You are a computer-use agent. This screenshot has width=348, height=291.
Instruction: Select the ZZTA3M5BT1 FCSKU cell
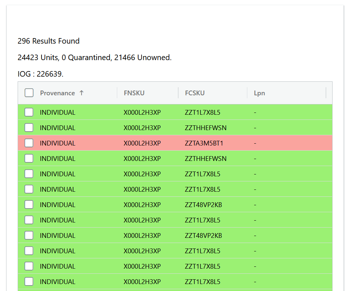(204, 143)
